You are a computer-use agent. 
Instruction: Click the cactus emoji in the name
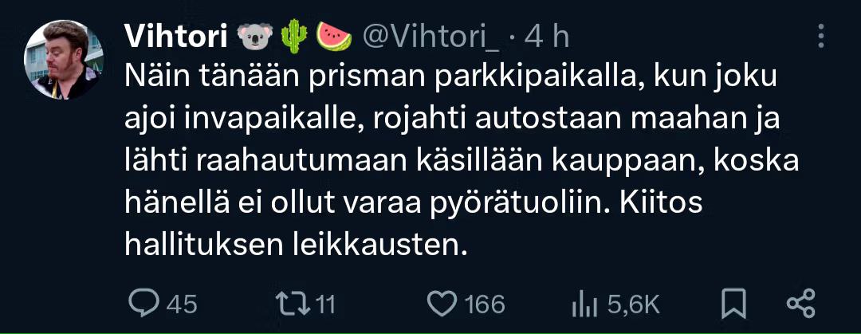click(294, 37)
